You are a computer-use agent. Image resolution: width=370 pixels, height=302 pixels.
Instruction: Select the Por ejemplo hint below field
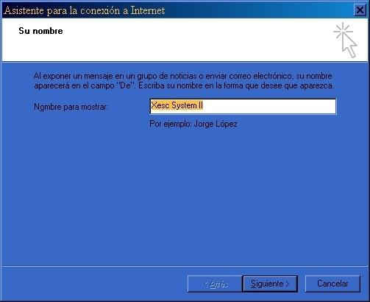click(193, 124)
